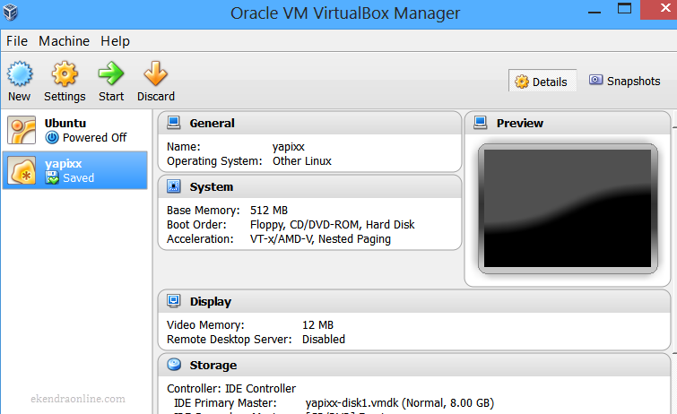The height and width of the screenshot is (414, 677).
Task: Click the VirtualBox cube icon in title bar
Action: coord(10,12)
